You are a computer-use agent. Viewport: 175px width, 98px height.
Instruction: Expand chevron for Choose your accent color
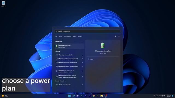(82, 55)
